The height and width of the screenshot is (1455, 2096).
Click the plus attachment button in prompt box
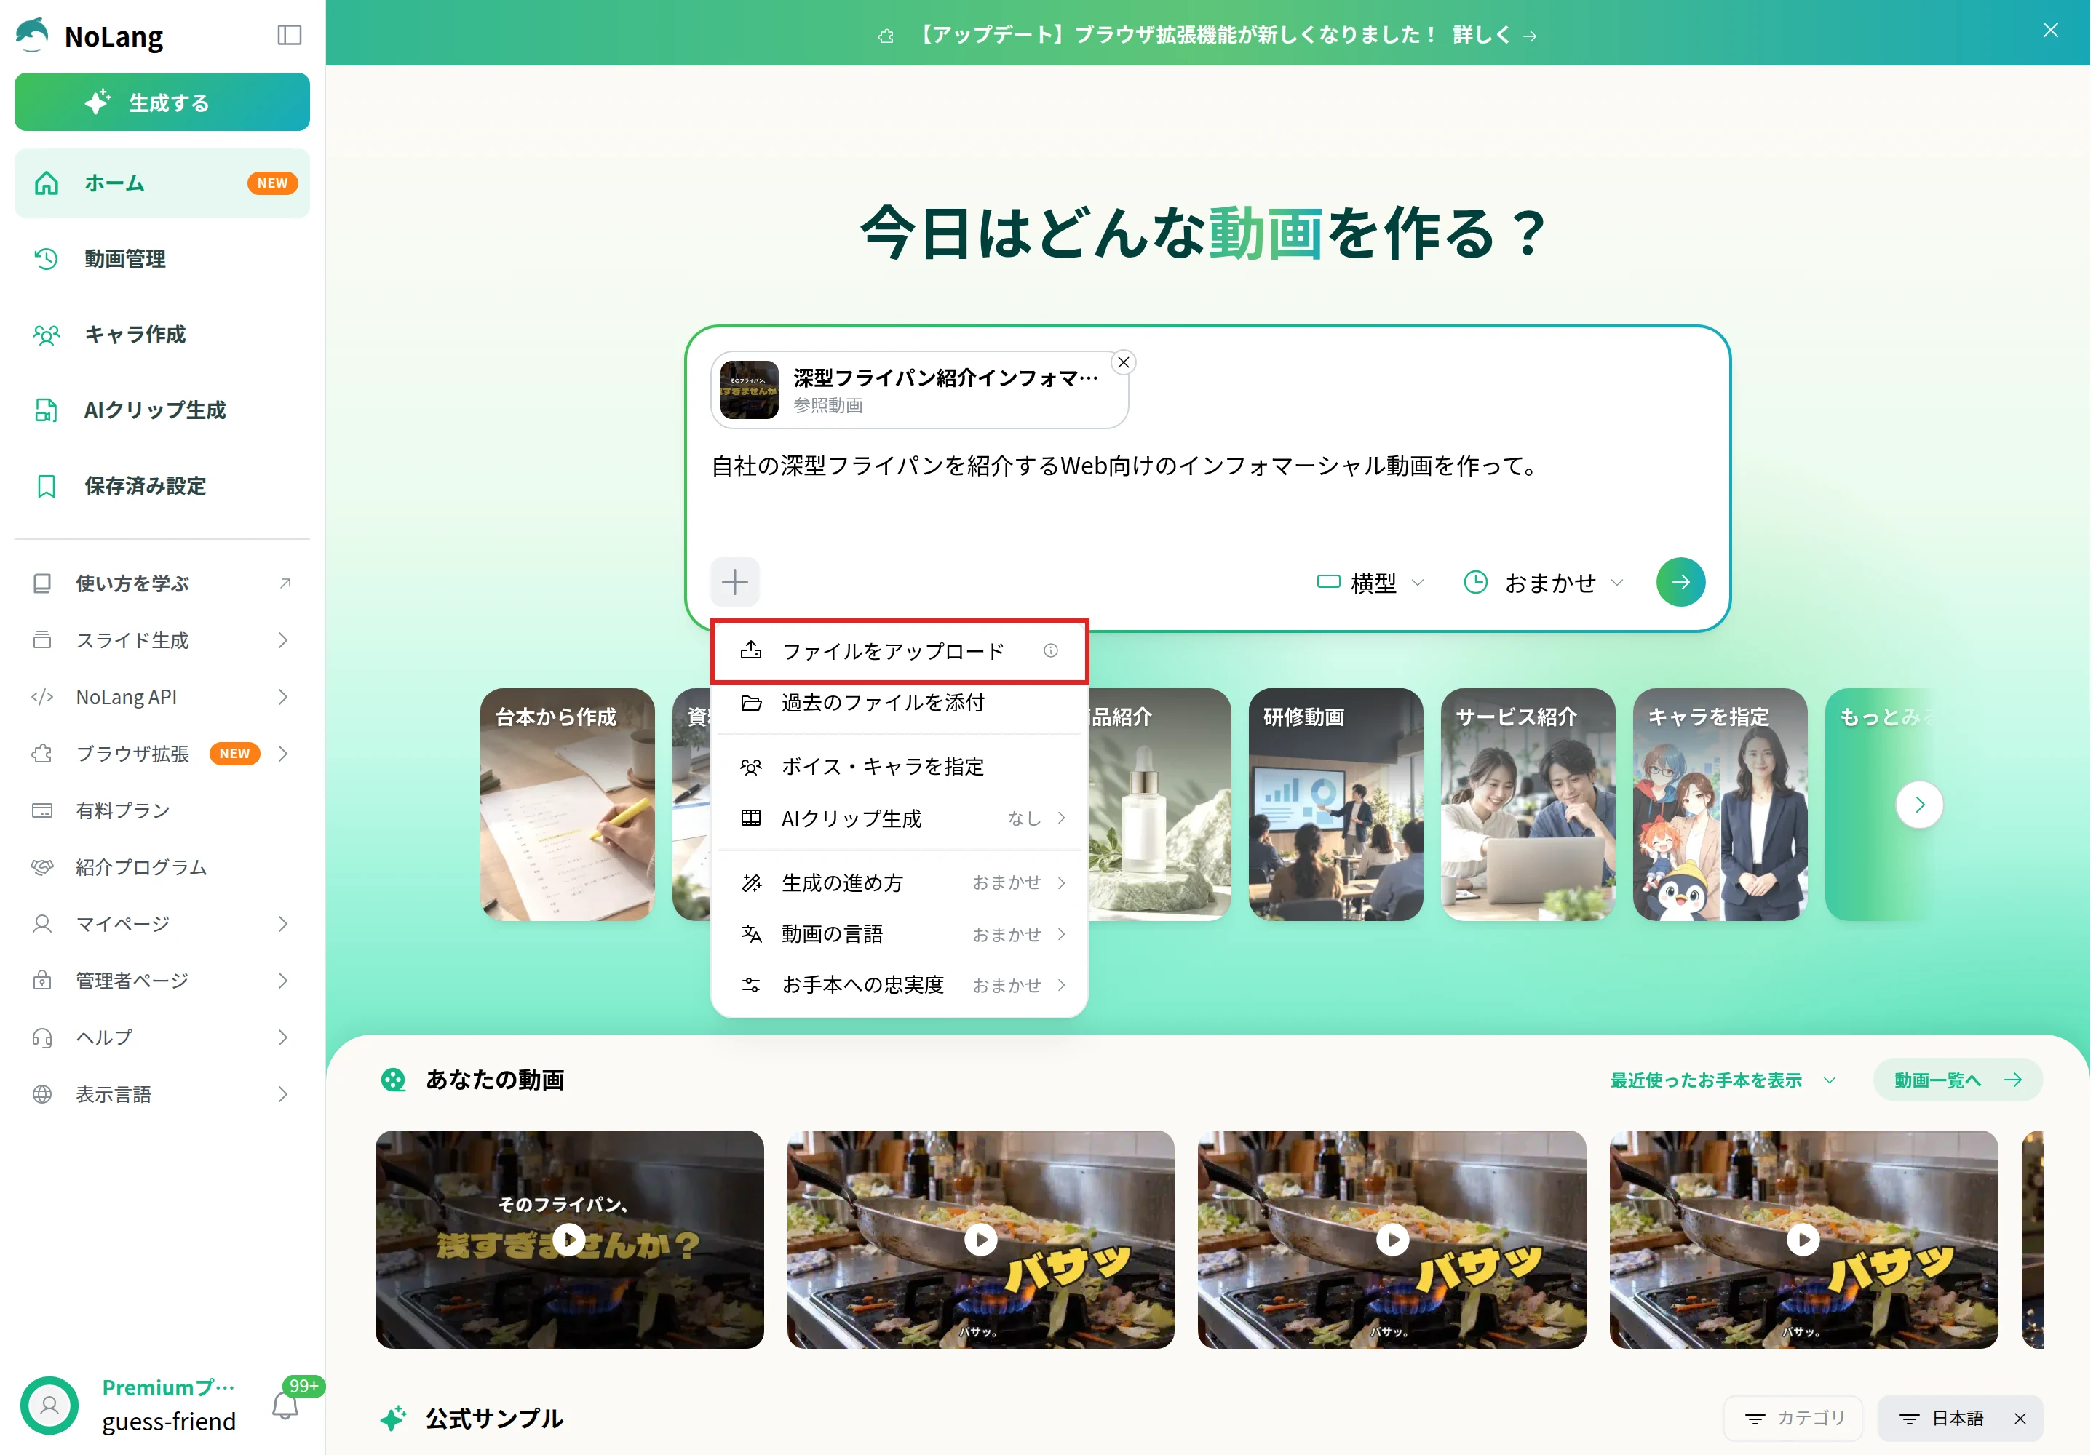click(734, 581)
